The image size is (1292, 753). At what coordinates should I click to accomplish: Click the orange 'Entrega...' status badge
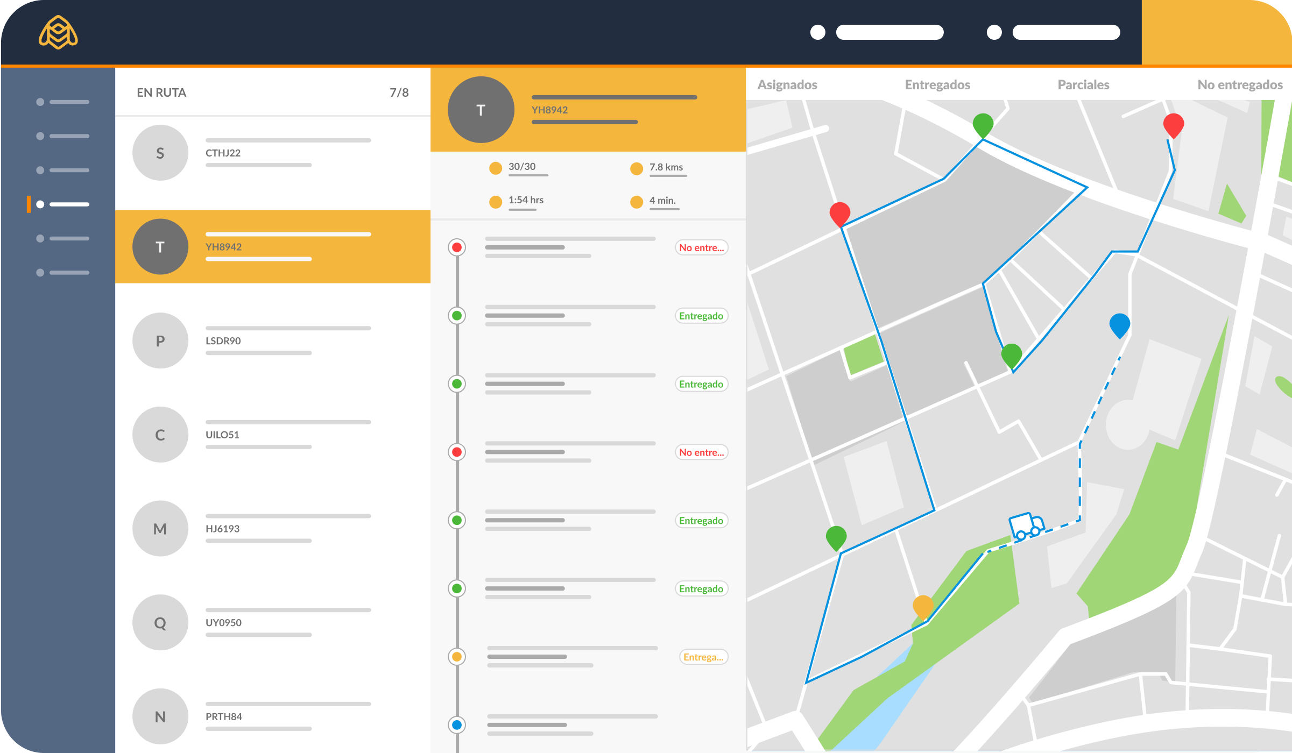click(x=704, y=657)
